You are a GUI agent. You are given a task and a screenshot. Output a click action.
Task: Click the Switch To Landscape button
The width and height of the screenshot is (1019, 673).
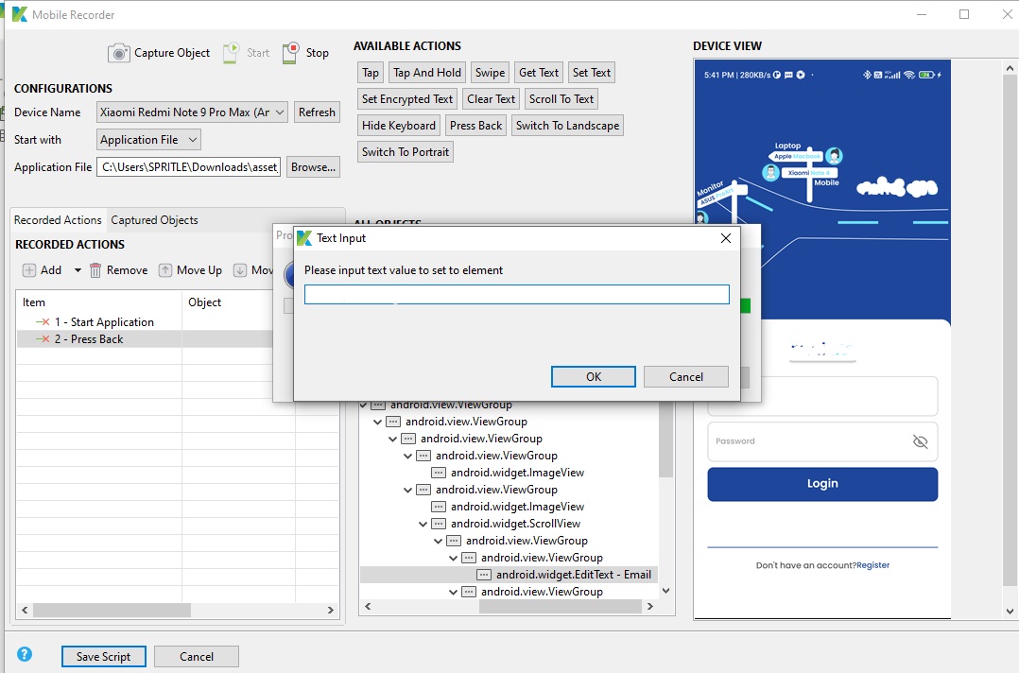coord(567,126)
